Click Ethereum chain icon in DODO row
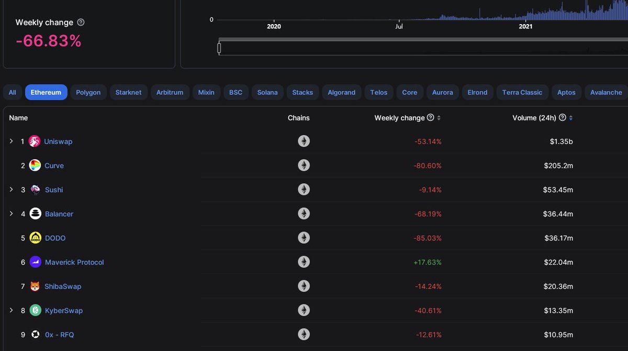628x351 pixels. pyautogui.click(x=304, y=238)
